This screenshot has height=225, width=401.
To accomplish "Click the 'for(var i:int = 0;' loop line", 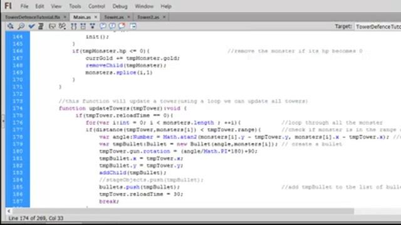I will [163, 122].
